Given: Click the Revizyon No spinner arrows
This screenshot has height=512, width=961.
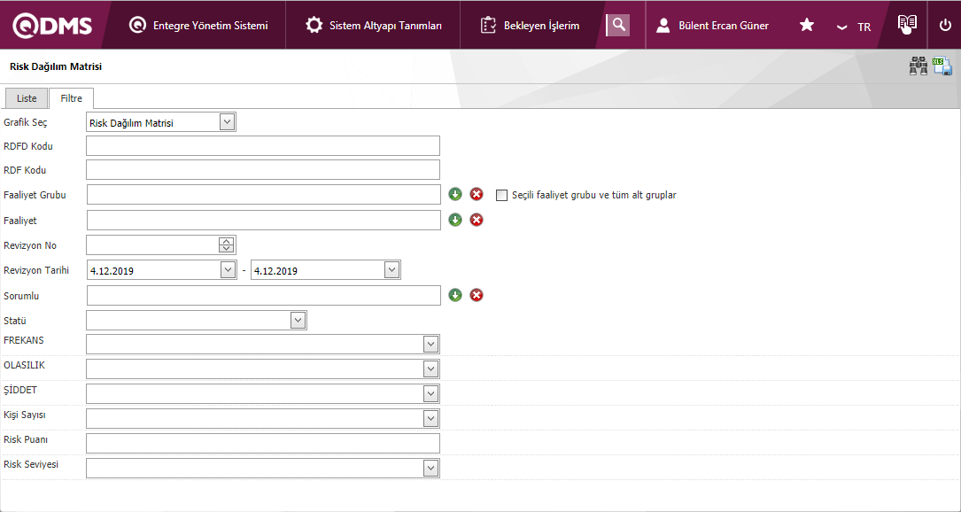Looking at the screenshot, I should pos(228,245).
